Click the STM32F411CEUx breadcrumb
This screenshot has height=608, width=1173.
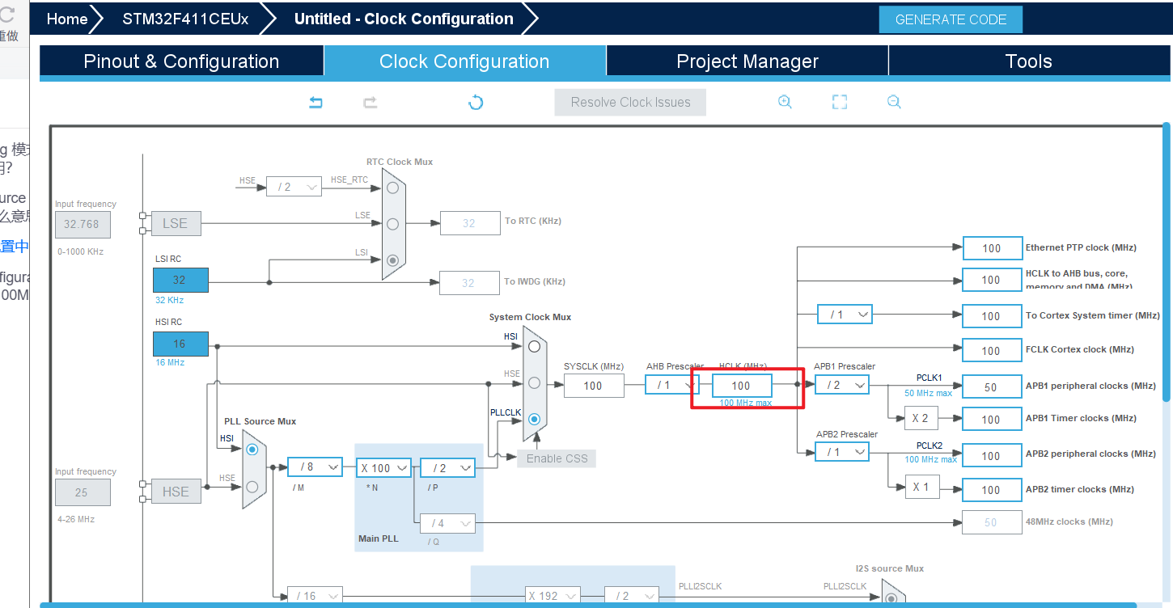tap(185, 19)
